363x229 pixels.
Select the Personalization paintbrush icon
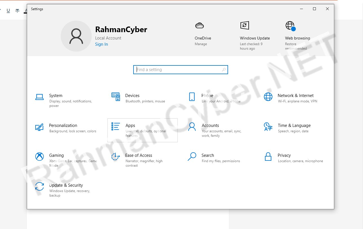pos(40,127)
